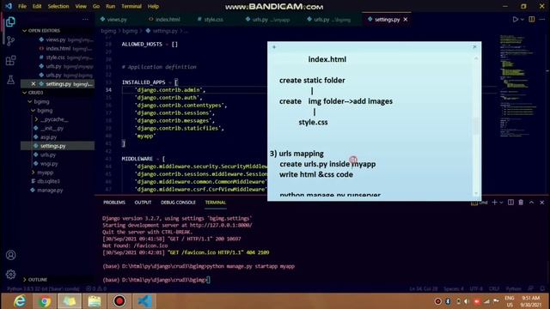Split the editor to the right
Image resolution: width=550 pixels, height=309 pixels.
point(532,20)
